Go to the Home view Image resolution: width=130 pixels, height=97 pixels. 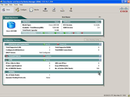tap(6, 10)
